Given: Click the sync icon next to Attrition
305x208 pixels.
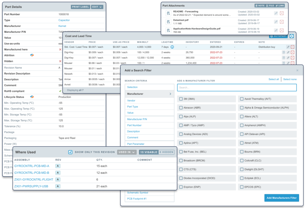Looking at the screenshot, I should click(x=32, y=55).
